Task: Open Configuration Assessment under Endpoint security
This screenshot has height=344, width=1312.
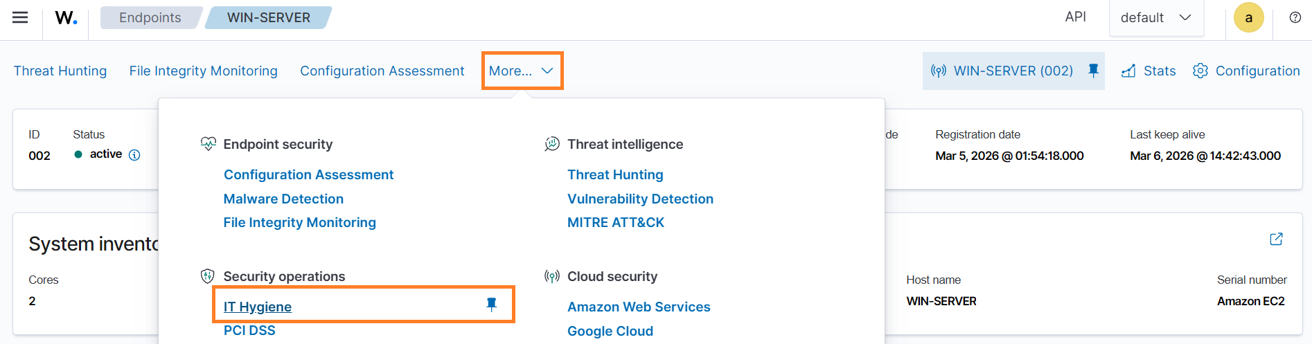Action: click(308, 174)
